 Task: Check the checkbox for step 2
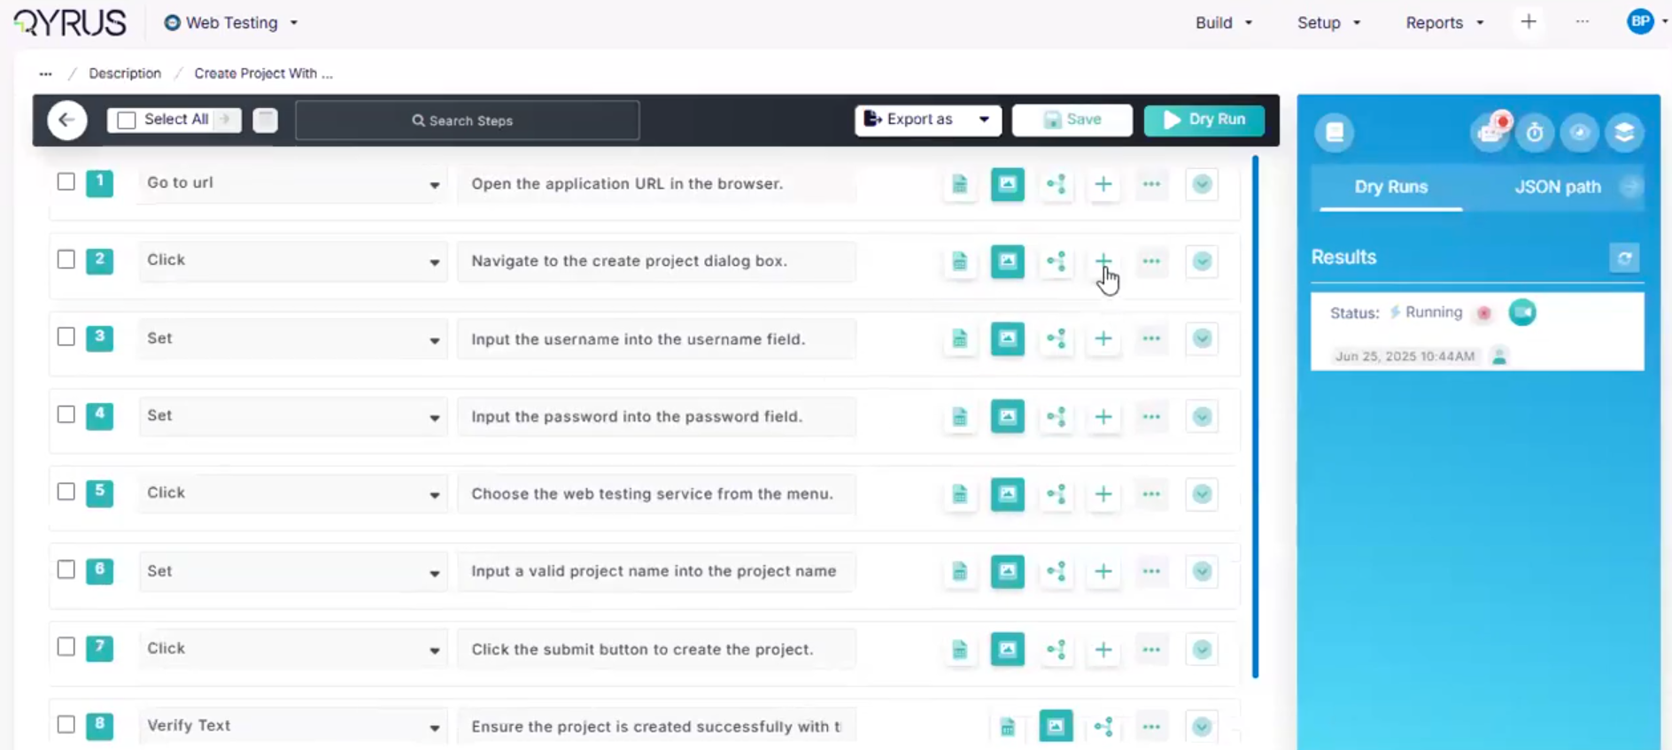[x=66, y=259]
